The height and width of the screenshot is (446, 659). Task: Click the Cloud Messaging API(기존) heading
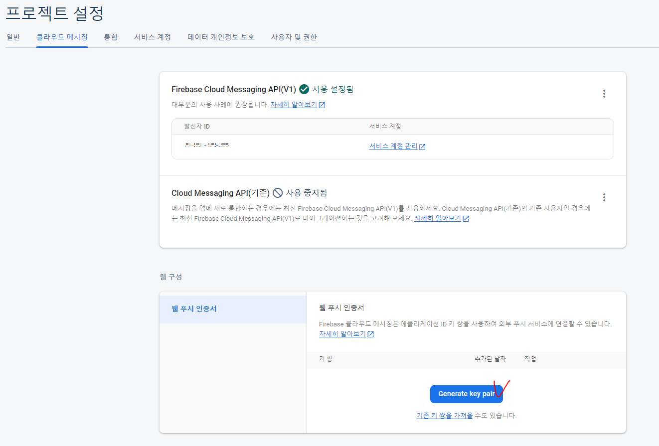[220, 193]
